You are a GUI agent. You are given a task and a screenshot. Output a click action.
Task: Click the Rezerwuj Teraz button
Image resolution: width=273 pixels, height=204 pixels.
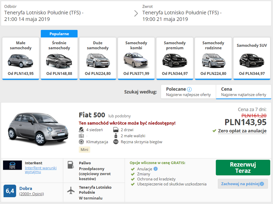tap(243, 168)
